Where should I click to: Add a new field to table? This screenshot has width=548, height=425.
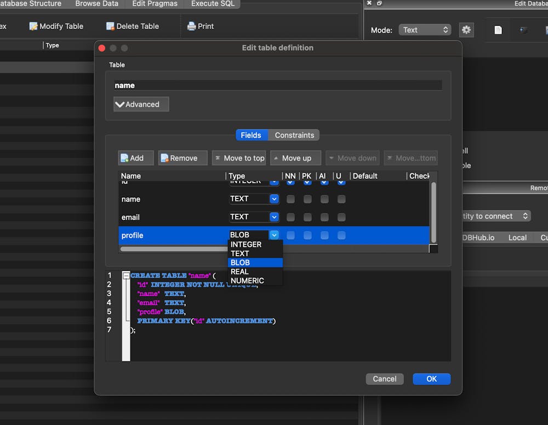point(132,158)
